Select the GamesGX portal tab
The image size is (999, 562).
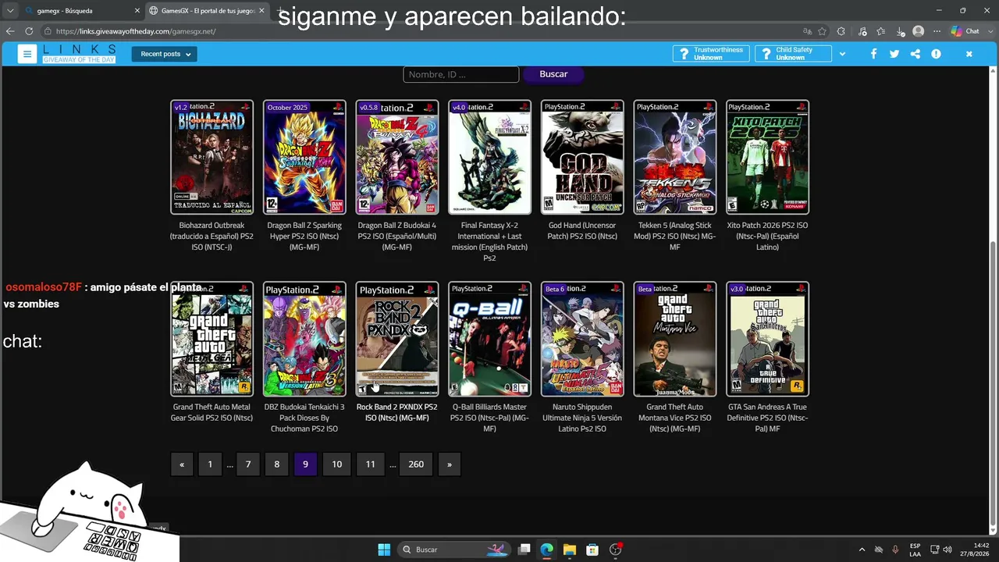click(x=208, y=11)
